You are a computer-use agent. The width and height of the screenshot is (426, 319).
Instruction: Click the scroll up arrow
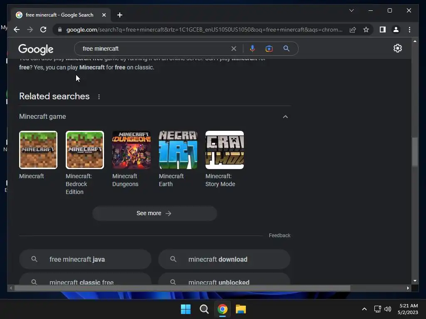click(415, 41)
